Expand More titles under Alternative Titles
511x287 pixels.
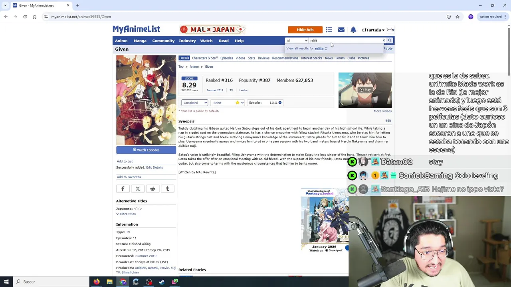click(x=126, y=214)
